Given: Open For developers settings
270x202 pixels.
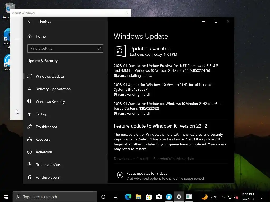Looking at the screenshot, I should (x=47, y=177).
